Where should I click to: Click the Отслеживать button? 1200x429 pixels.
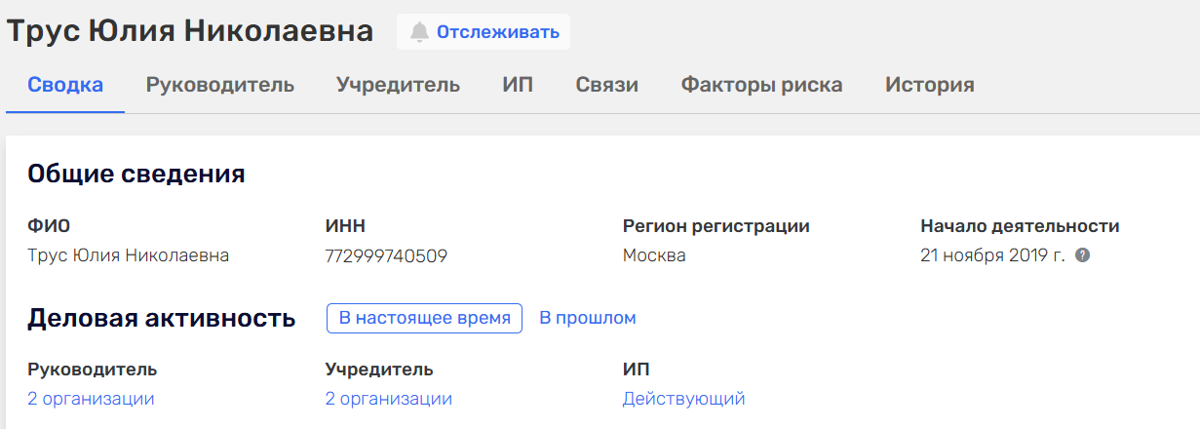tap(484, 32)
